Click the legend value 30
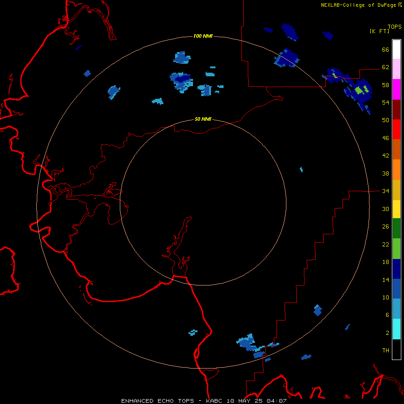This screenshot has width=404, height=404. click(386, 209)
